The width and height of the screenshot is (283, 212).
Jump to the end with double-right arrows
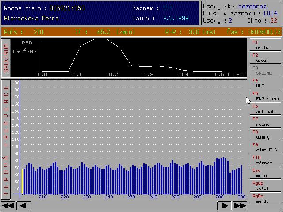click(240, 205)
